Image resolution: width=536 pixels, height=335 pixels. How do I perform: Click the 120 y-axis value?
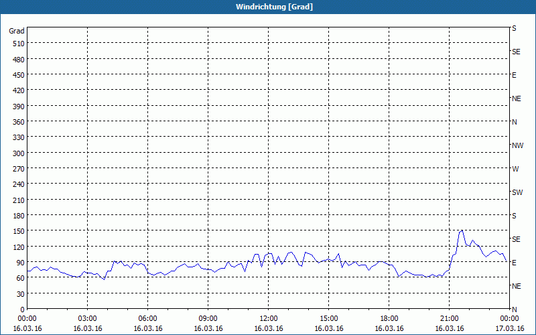(19, 247)
